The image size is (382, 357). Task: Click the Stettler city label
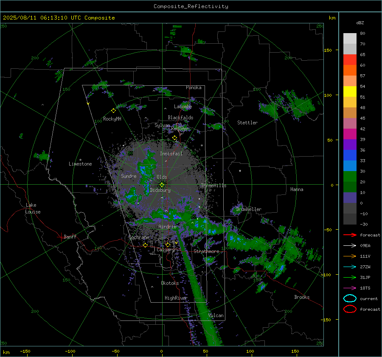click(x=247, y=123)
